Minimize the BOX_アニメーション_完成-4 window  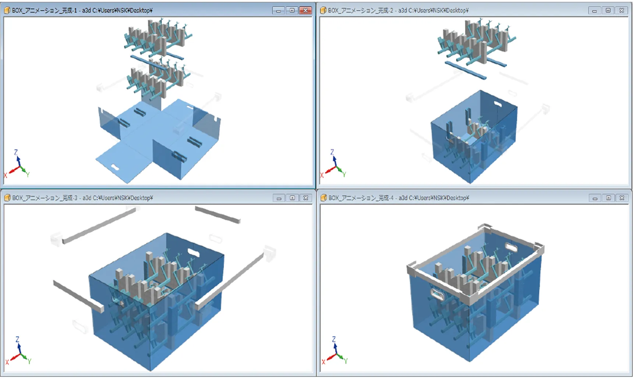pos(595,198)
